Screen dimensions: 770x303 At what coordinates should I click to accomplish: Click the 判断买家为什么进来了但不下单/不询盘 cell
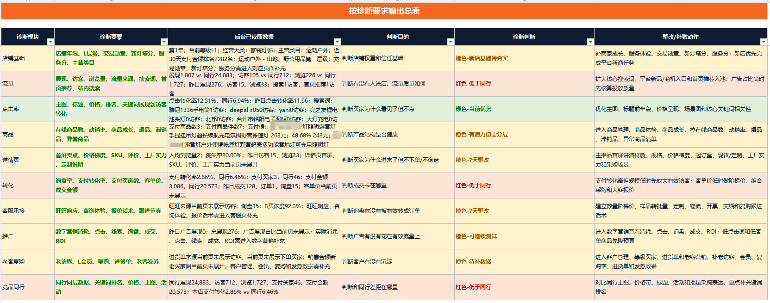[398, 160]
